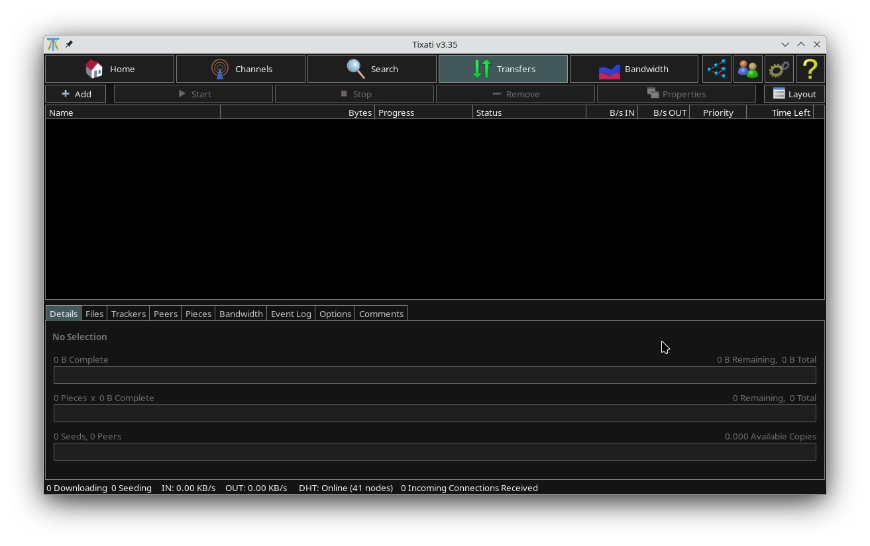Click 'IN: 0.00 KB/s' status text
The height and width of the screenshot is (546, 870).
pyautogui.click(x=188, y=488)
